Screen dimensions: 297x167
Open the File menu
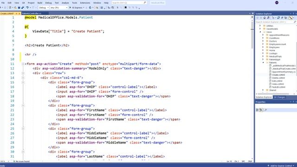click(x=3, y=3)
